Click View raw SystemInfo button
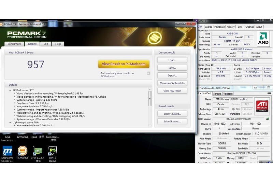The width and height of the screenshot is (273, 182). point(172,83)
